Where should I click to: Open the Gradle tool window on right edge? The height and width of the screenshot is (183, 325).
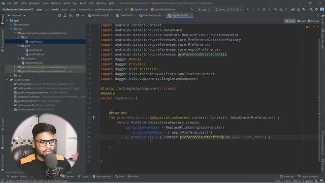[323, 20]
